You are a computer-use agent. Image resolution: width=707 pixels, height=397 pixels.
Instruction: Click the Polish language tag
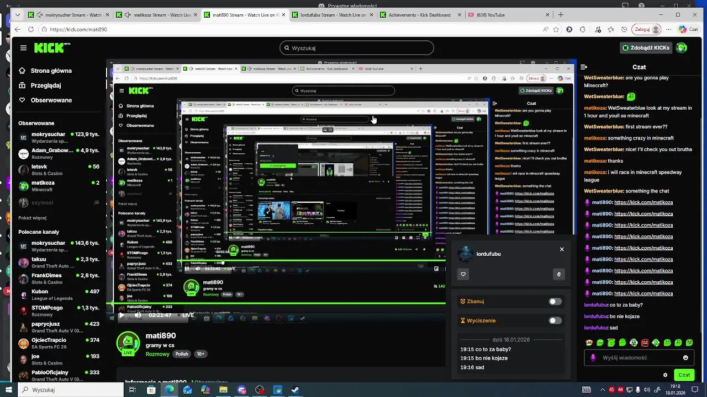coord(182,354)
